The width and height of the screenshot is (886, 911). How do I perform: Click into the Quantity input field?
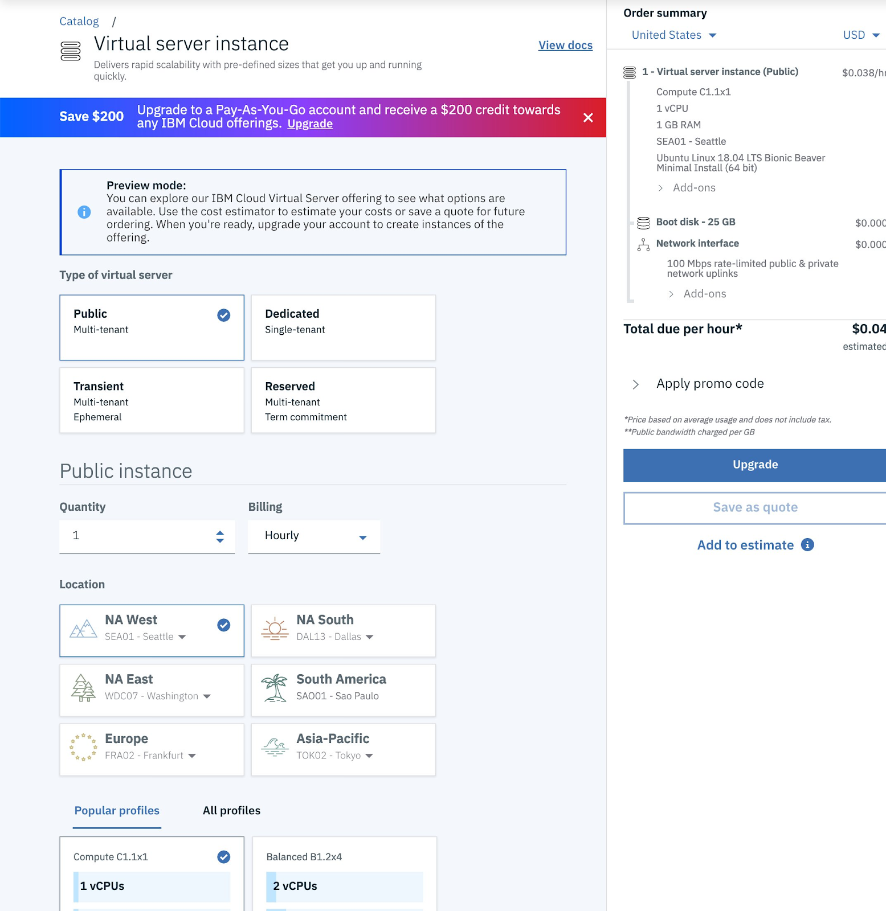(x=147, y=536)
